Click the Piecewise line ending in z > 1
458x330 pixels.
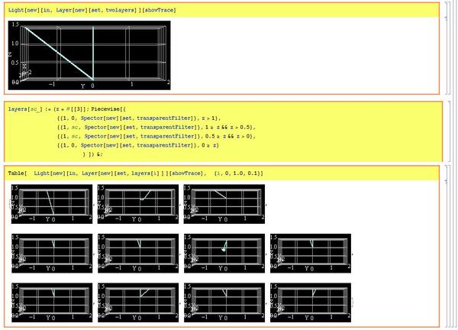[137, 118]
